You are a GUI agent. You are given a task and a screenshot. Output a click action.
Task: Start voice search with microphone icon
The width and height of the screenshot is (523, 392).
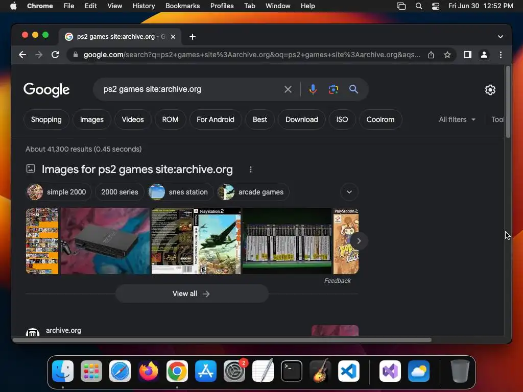click(313, 89)
